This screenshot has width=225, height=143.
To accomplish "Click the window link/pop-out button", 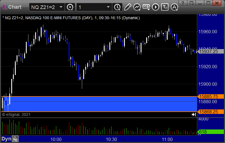I will coord(192,3).
